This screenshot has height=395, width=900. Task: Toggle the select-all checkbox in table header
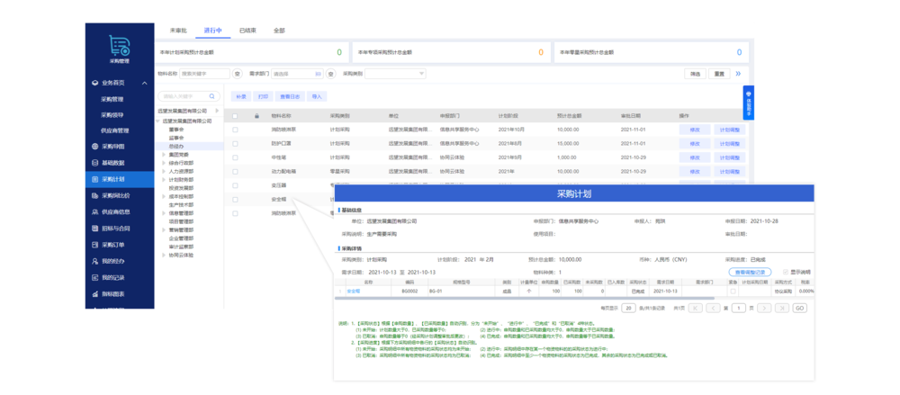point(236,116)
